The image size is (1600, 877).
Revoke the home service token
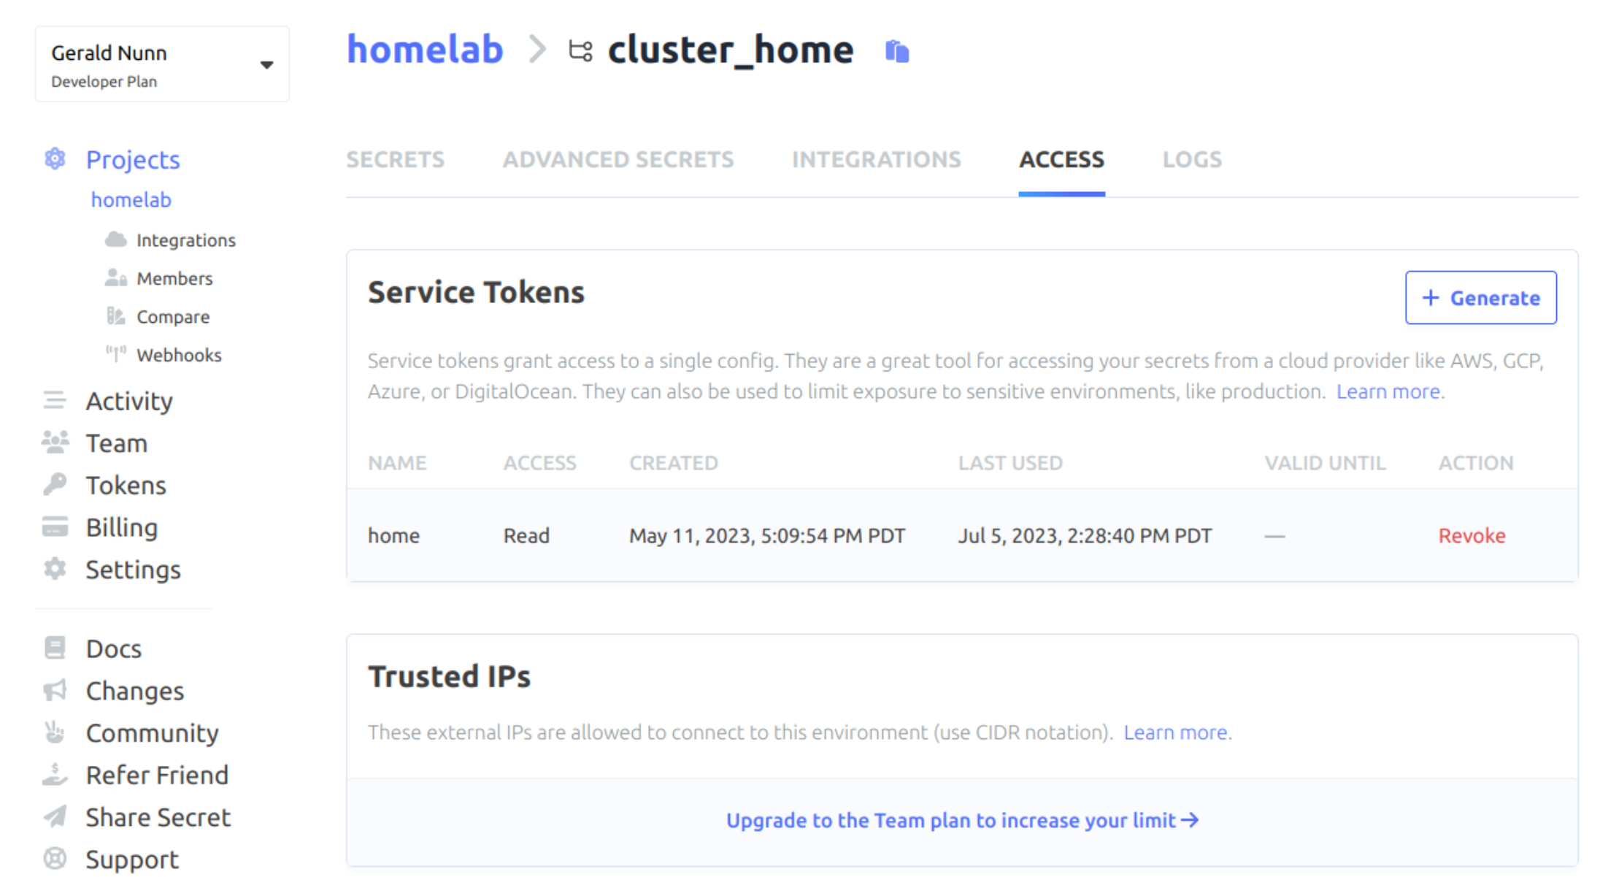point(1471,536)
